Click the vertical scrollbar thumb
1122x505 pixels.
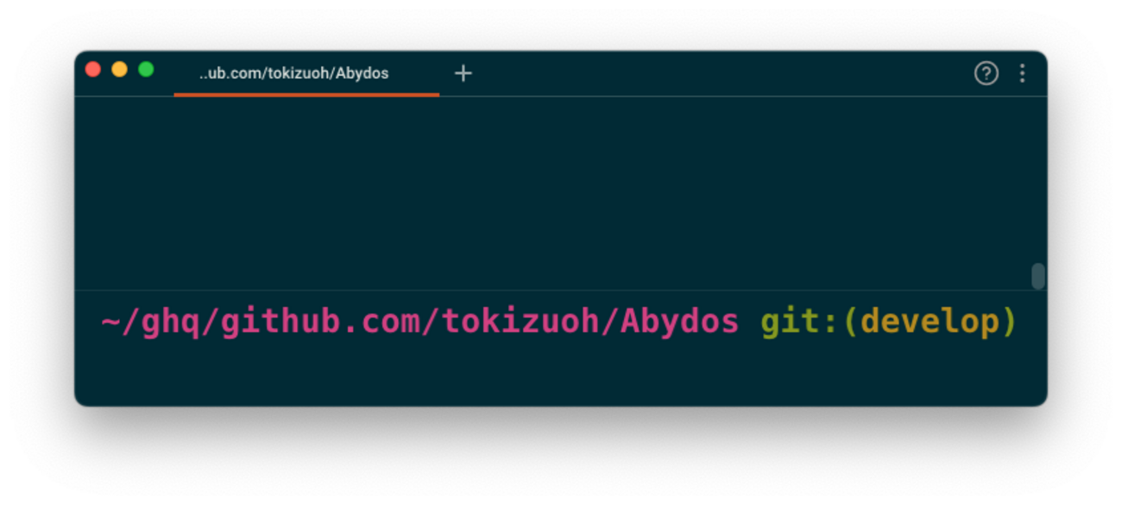[x=1037, y=276]
